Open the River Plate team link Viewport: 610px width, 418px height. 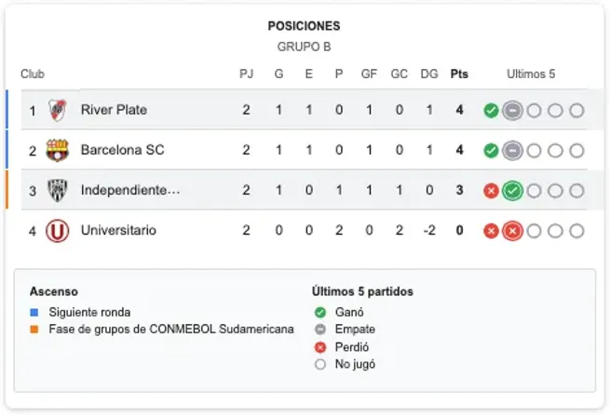click(x=114, y=111)
